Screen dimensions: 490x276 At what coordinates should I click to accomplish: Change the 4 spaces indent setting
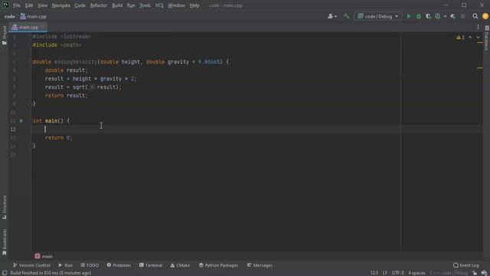point(416,273)
